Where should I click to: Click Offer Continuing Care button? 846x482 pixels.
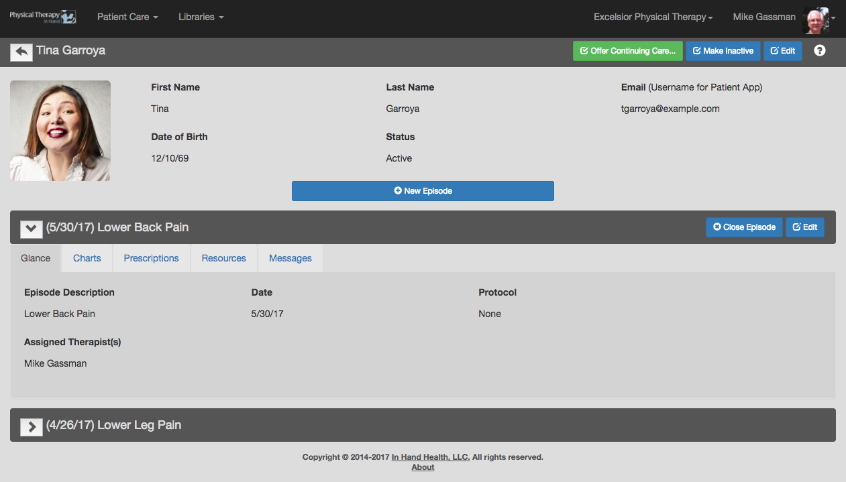(627, 51)
